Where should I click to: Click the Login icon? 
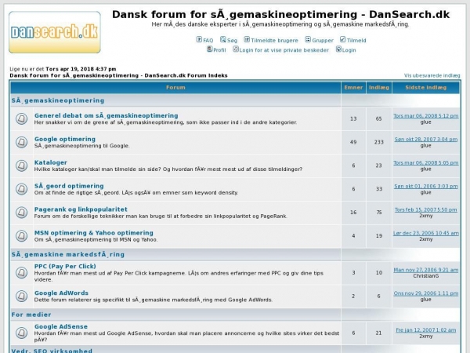[338, 49]
